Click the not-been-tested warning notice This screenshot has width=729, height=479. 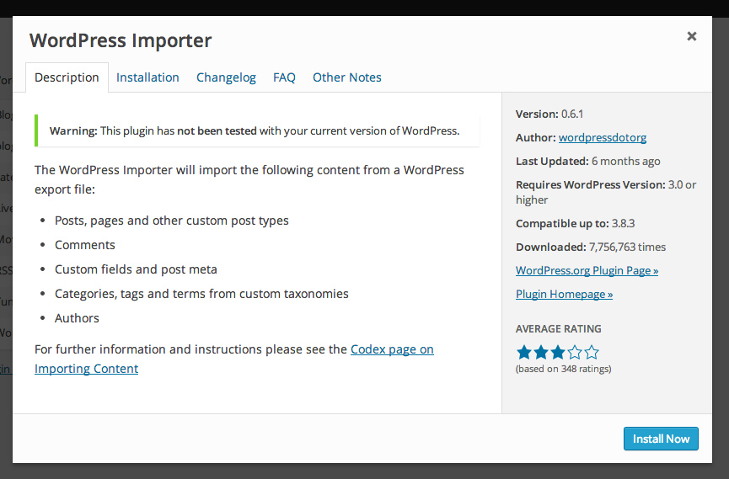pyautogui.click(x=255, y=130)
